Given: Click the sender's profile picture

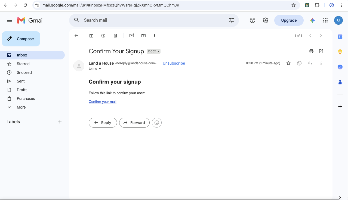Looking at the screenshot, I should coord(79,66).
